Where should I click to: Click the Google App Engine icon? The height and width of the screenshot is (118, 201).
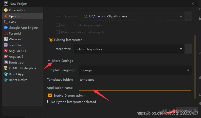[6, 27]
